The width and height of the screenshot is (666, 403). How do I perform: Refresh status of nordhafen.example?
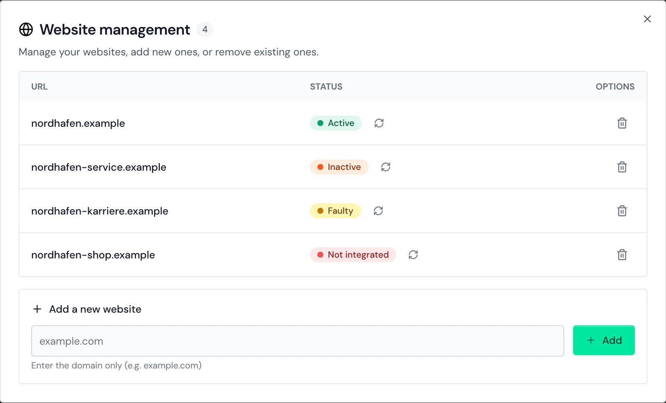(379, 123)
